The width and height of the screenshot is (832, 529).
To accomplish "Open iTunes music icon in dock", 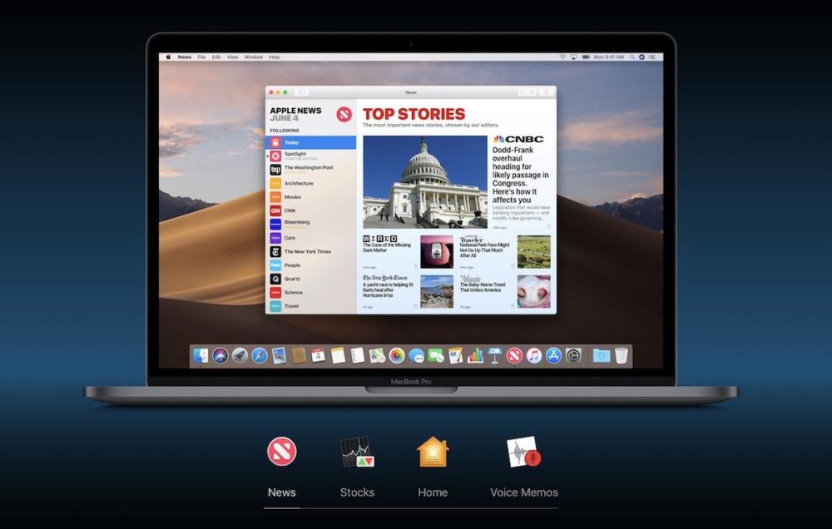I will 534,355.
